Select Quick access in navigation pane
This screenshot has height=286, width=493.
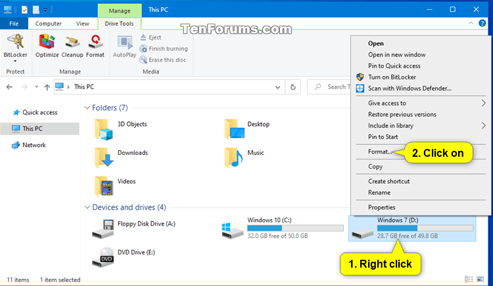click(x=39, y=112)
